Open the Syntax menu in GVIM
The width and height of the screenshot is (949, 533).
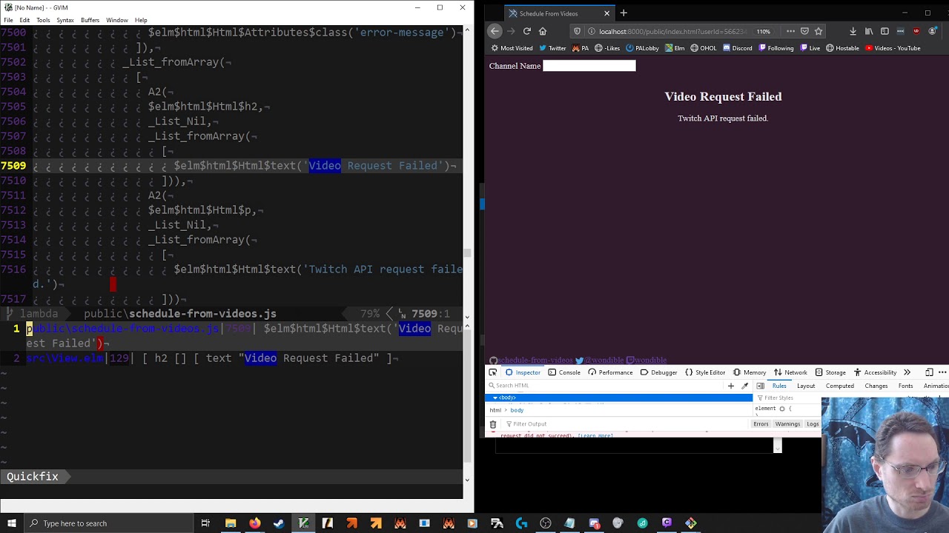tap(65, 20)
